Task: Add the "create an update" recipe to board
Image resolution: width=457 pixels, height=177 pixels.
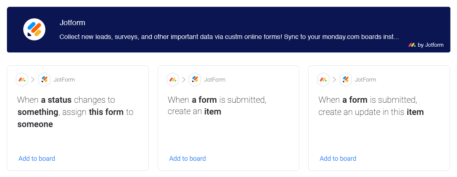Action: click(x=338, y=159)
